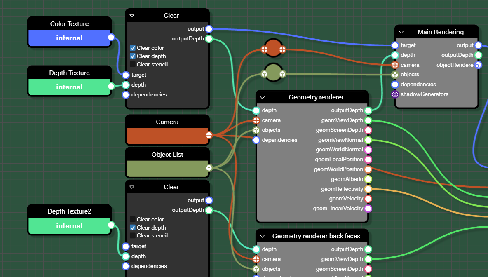Select the camera crosshair on Geometry renderer back faces
Screen dimensions: 488x277
pyautogui.click(x=256, y=259)
